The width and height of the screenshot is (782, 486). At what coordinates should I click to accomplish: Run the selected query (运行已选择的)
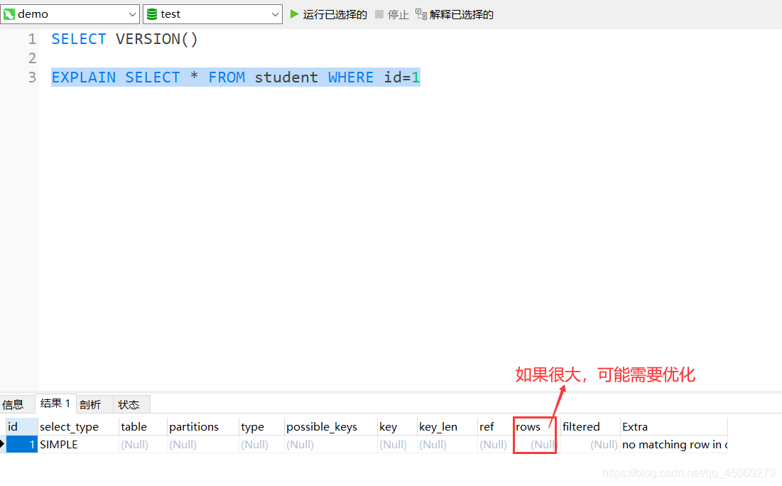(329, 14)
